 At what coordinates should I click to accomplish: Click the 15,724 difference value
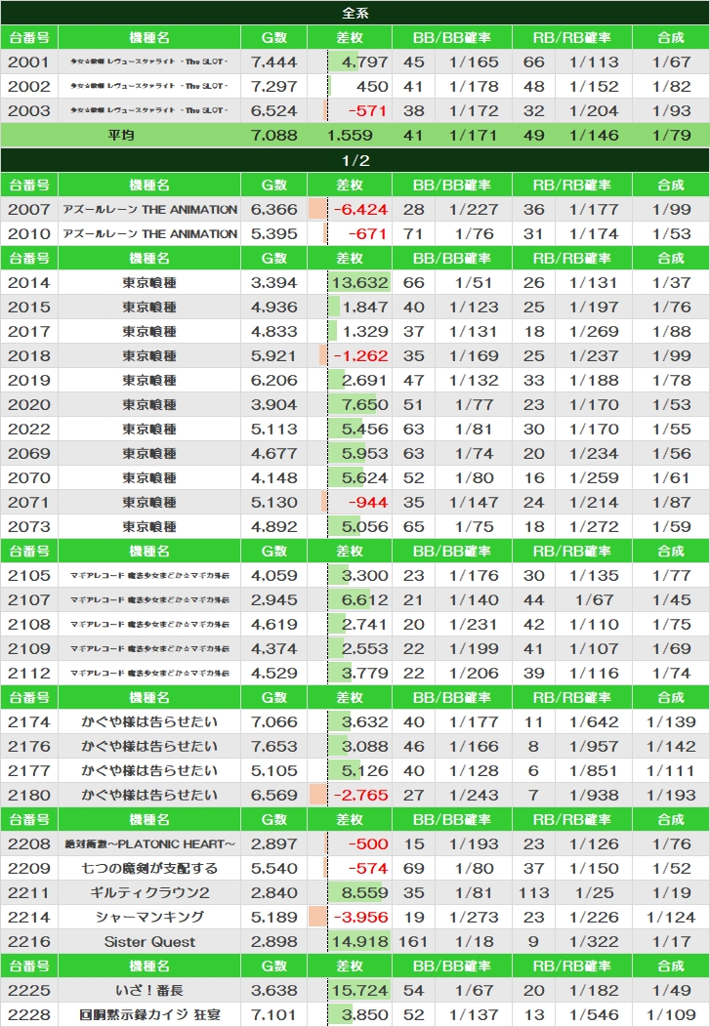[360, 990]
